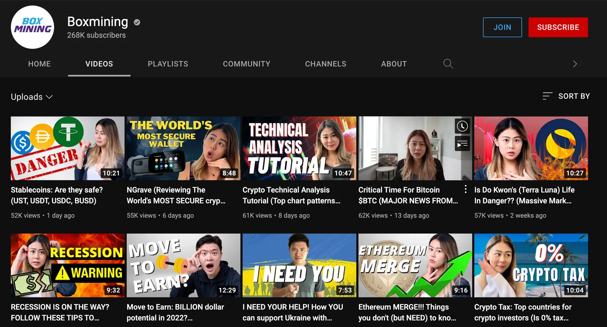The image size is (607, 327).
Task: Open the CHANNELS tab
Action: pos(326,64)
